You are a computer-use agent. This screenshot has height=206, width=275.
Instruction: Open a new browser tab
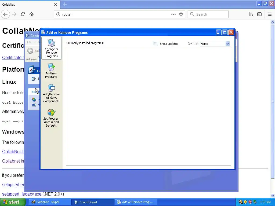click(65, 4)
